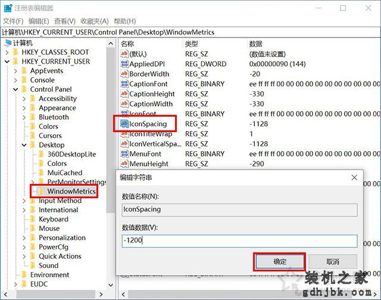Screen dimensions: 381x300
Task: Select the International key in the tree
Action: click(x=58, y=210)
